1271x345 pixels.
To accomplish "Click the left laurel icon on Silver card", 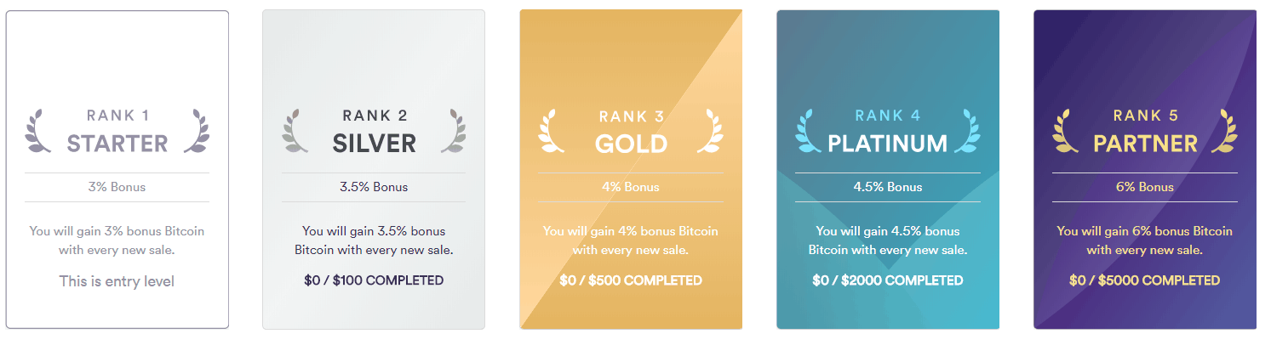I will coord(295,132).
